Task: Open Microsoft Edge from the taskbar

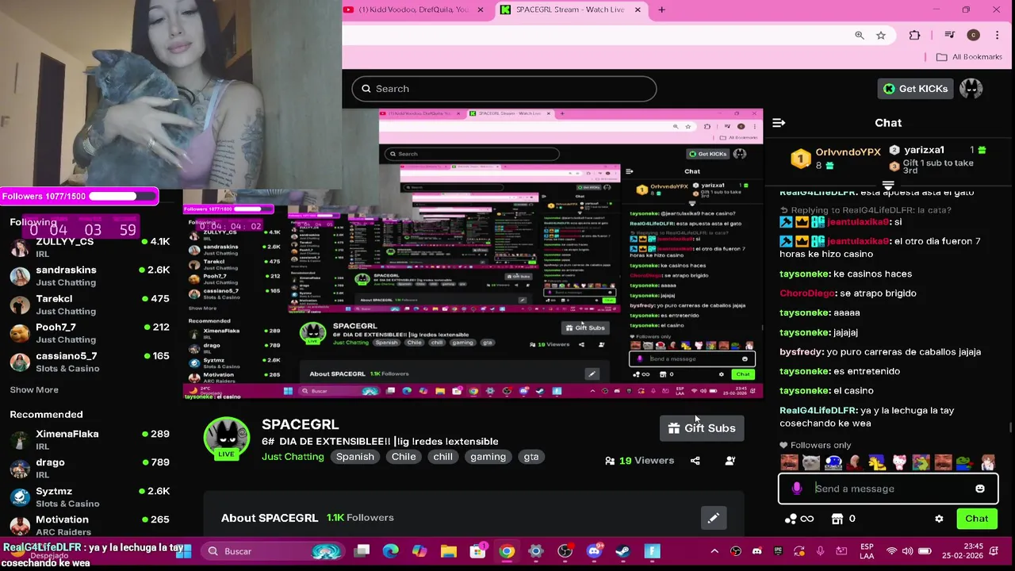Action: point(391,551)
